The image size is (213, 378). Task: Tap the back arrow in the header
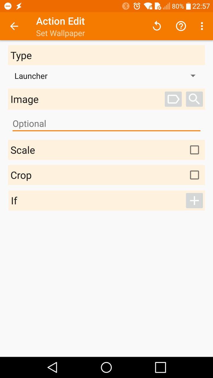pos(14,26)
